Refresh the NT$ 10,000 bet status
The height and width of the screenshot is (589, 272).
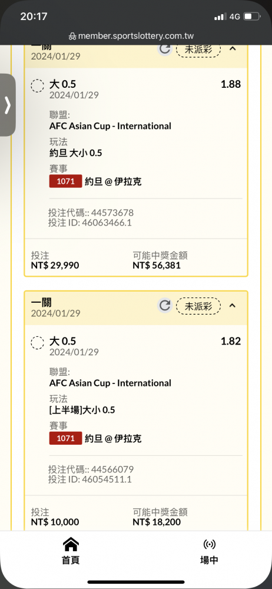click(164, 305)
